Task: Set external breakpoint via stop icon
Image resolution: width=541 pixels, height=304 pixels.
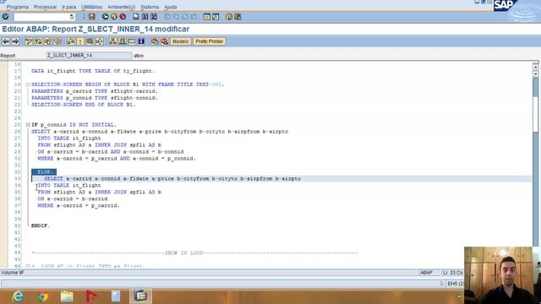Action: pos(164,41)
